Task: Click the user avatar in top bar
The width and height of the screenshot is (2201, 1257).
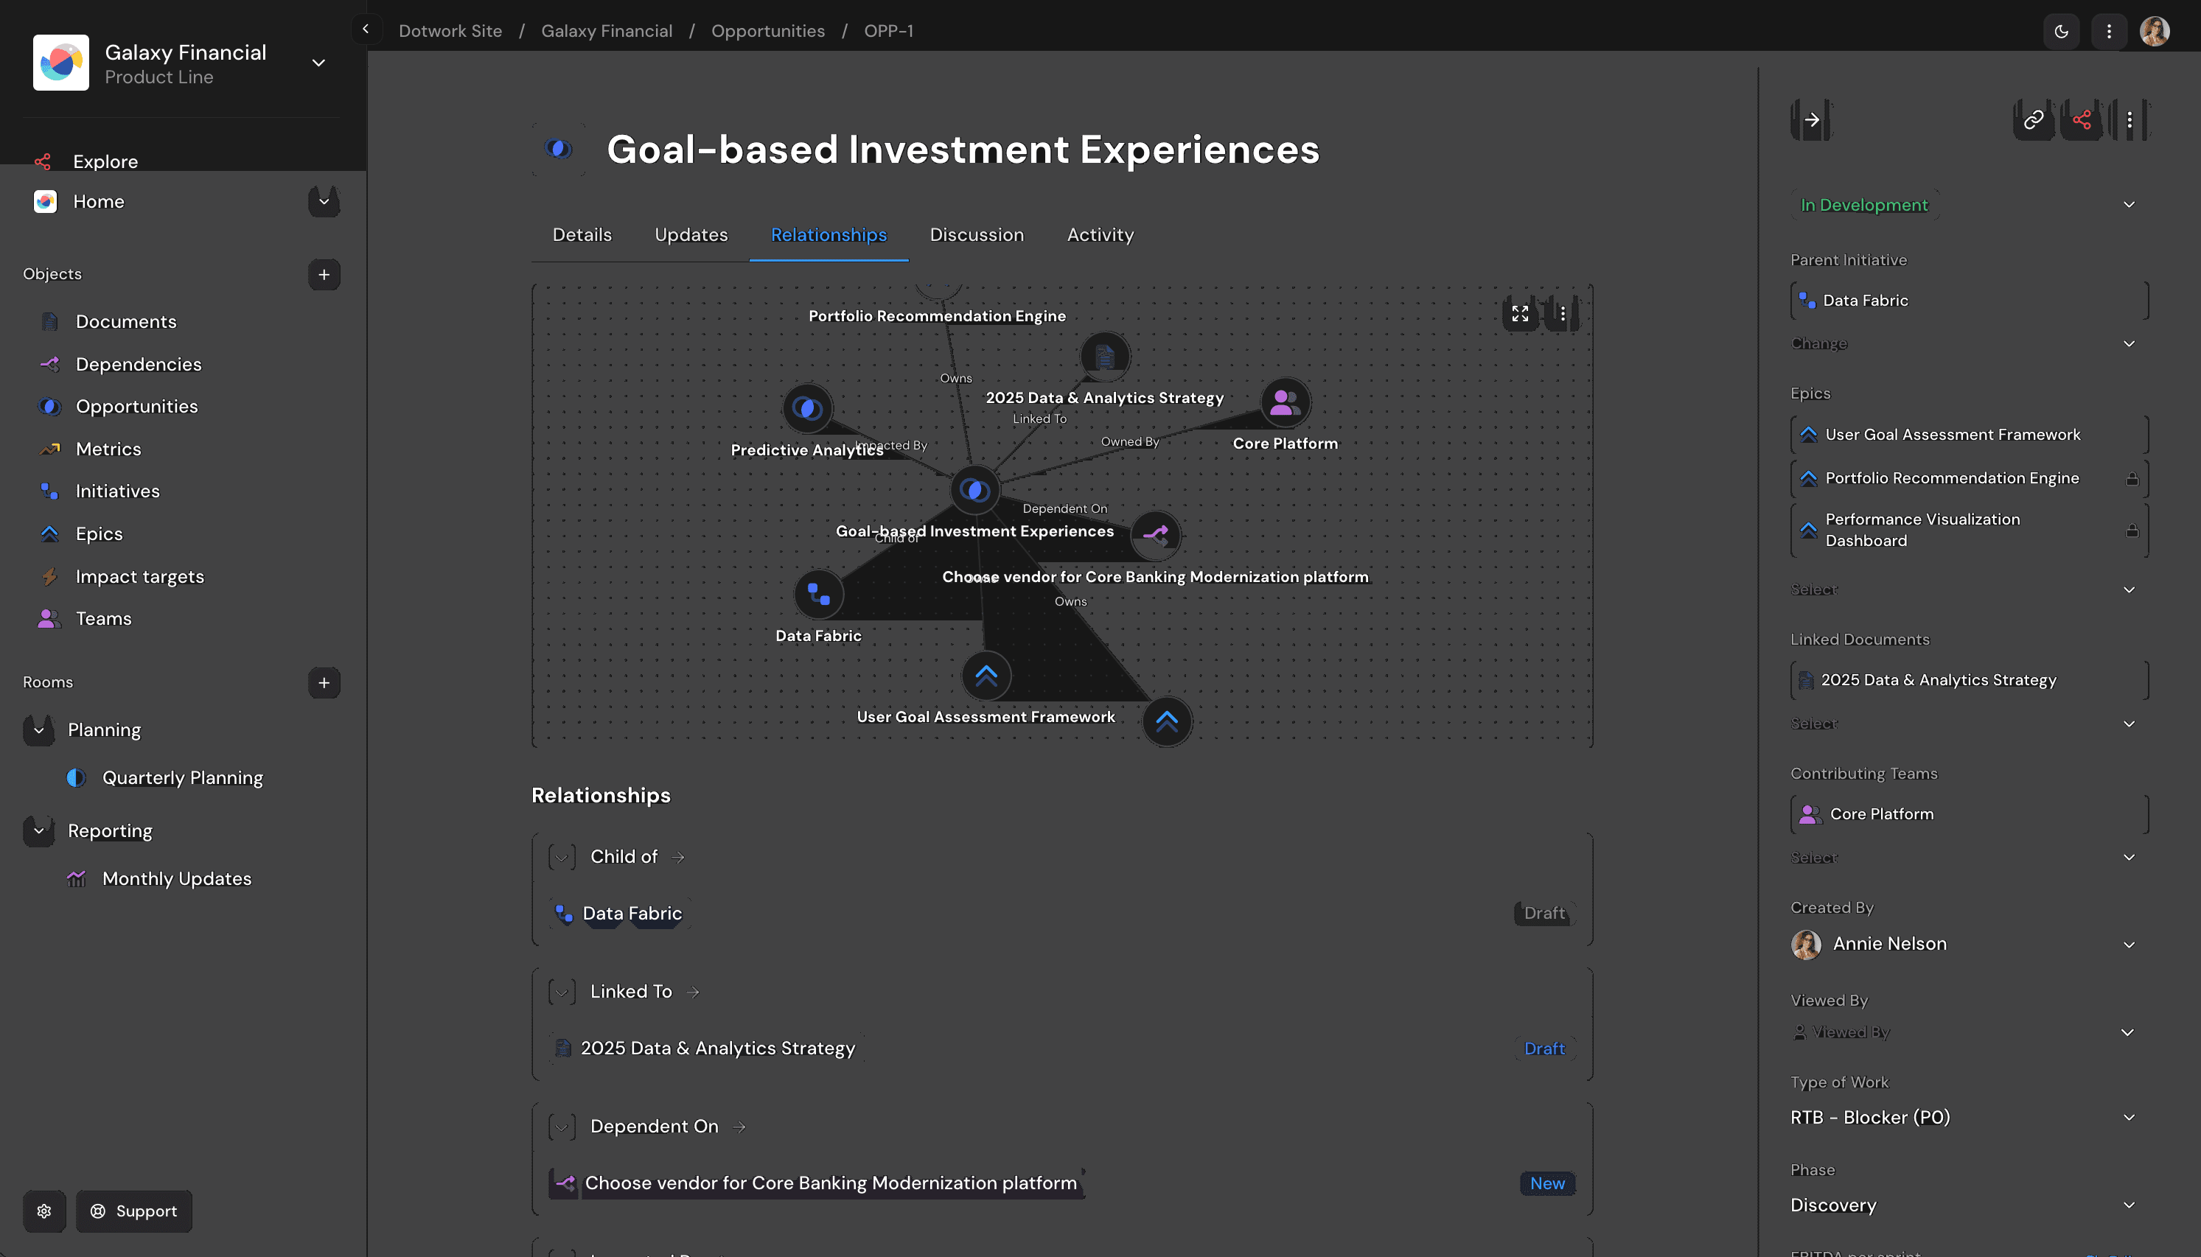Action: (x=2156, y=30)
